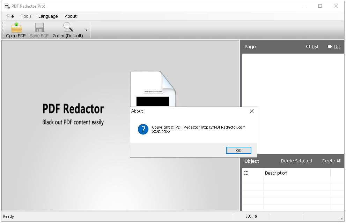Click the Open PDF folder icon
Screen dimensions: 346x223
(x=16, y=27)
